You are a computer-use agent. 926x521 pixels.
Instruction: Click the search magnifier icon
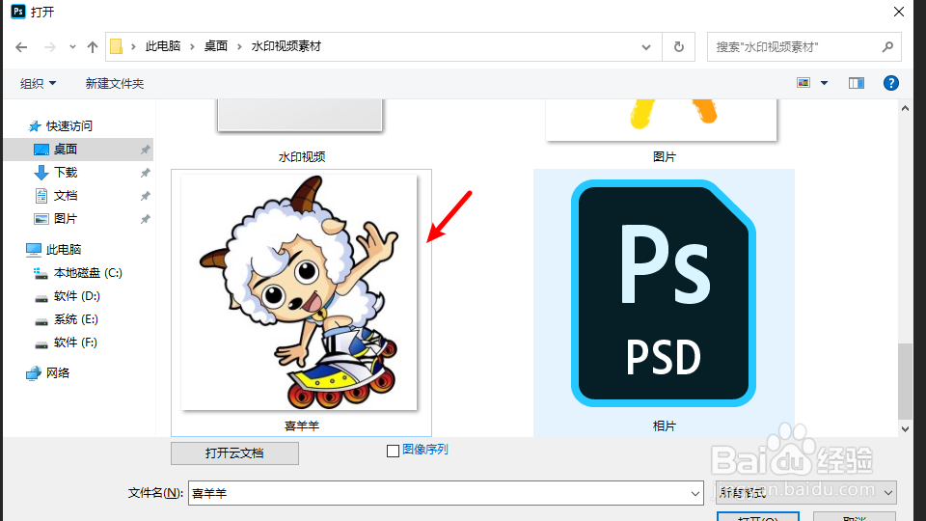(x=887, y=46)
